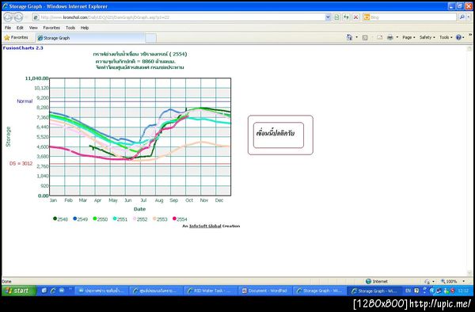475x312 pixels.
Task: Open the Print dropdown arrow
Action: [397, 37]
